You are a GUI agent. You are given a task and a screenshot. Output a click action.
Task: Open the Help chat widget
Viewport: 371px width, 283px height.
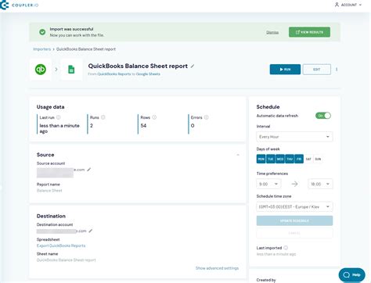(351, 274)
